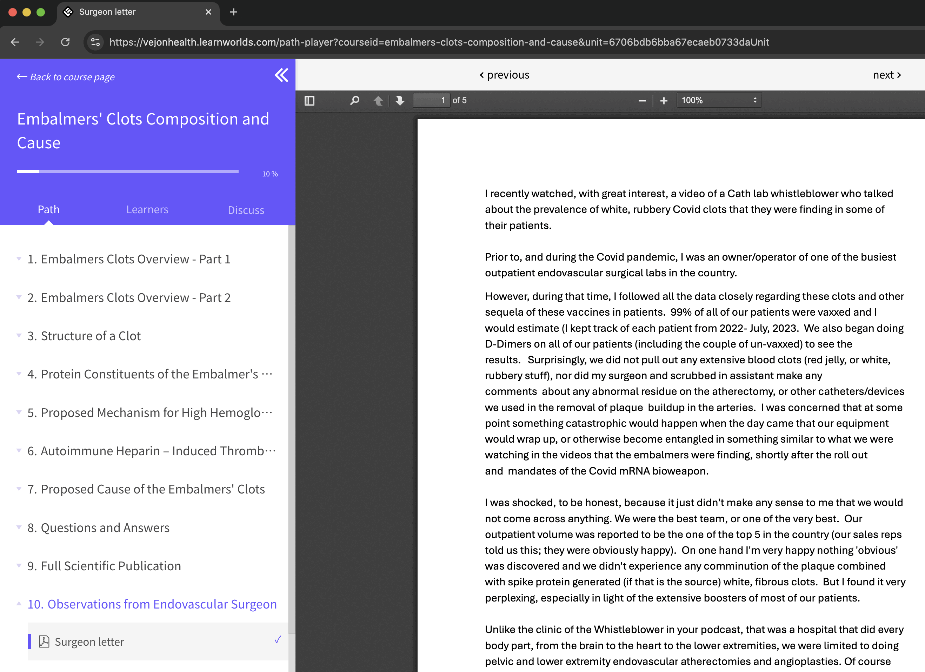Click the course progress bar
Viewport: 925px width, 672px height.
(x=127, y=172)
